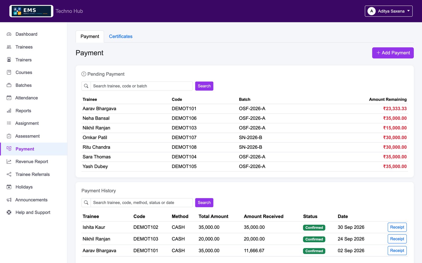The image size is (422, 263).
Task: Open Receipt for Ishita Kaur payment
Action: 397,227
